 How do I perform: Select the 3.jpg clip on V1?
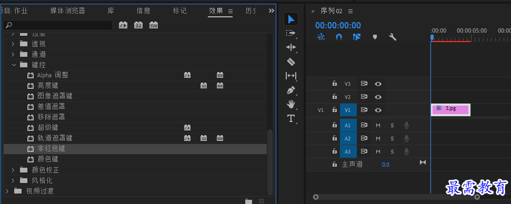click(450, 110)
